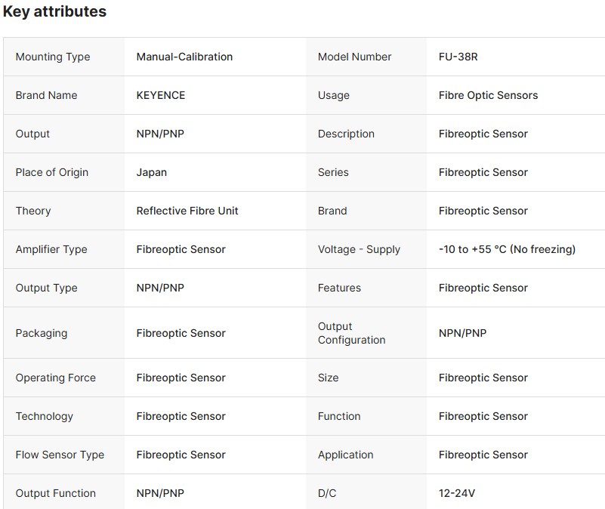Click the Voltage - Supply label
The width and height of the screenshot is (605, 509).
[x=359, y=249]
